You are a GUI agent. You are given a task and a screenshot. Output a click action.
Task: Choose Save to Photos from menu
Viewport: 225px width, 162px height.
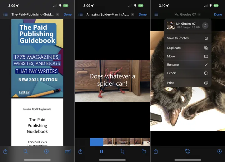187,38
